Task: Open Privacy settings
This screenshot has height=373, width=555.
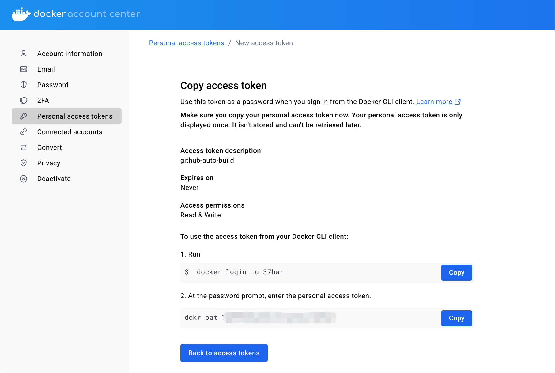Action: pos(66,163)
